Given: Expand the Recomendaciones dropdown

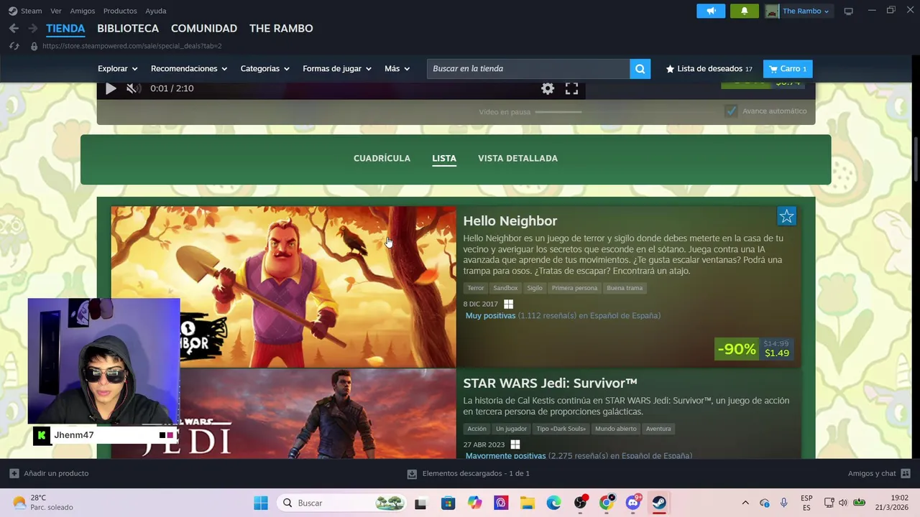Looking at the screenshot, I should [189, 68].
